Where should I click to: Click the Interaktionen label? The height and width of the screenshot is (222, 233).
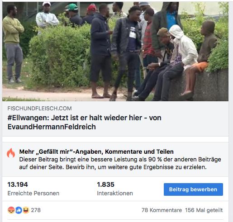tap(115, 193)
